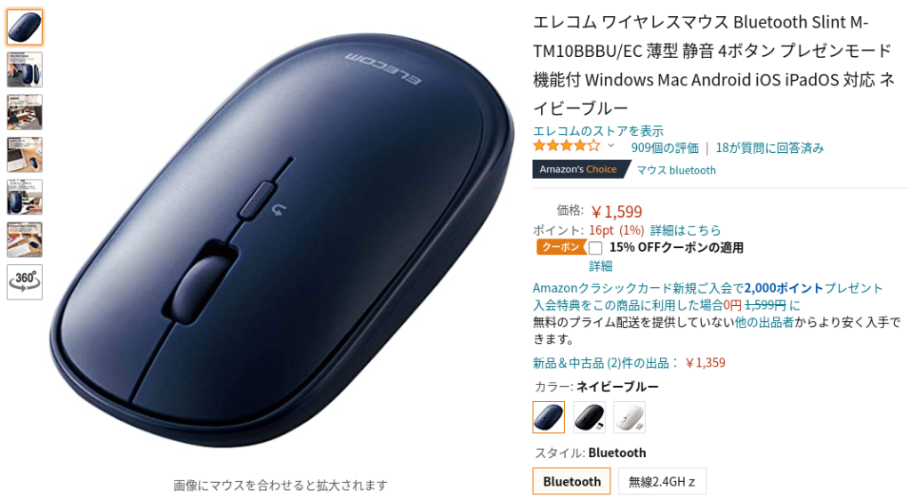Enable the 15% OFF coupon checkbox
The width and height of the screenshot is (911, 498).
coord(595,248)
